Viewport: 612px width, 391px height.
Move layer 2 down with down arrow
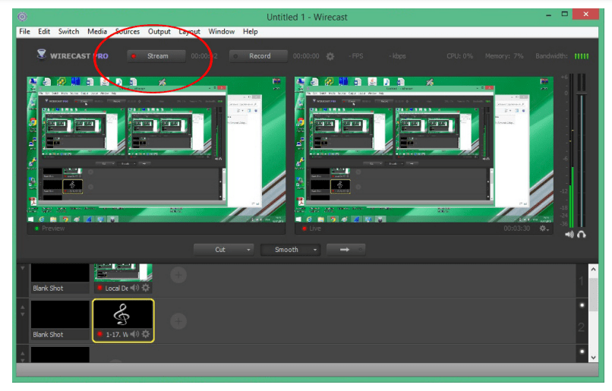(x=23, y=314)
